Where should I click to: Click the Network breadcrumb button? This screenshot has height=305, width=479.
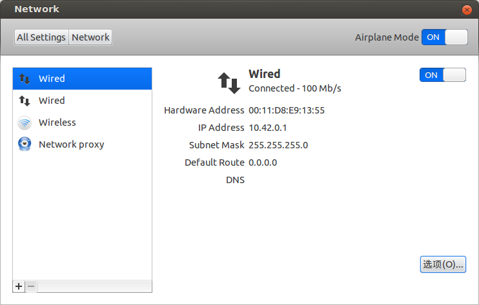(x=90, y=37)
